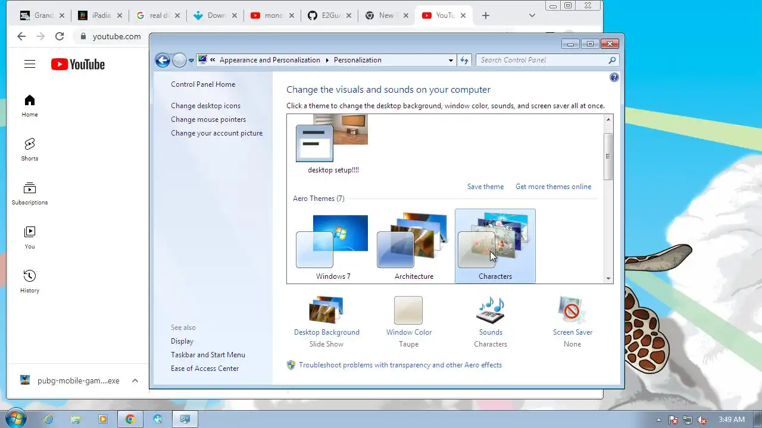This screenshot has width=762, height=428.
Task: Open Ease of Access Center link
Action: (205, 369)
